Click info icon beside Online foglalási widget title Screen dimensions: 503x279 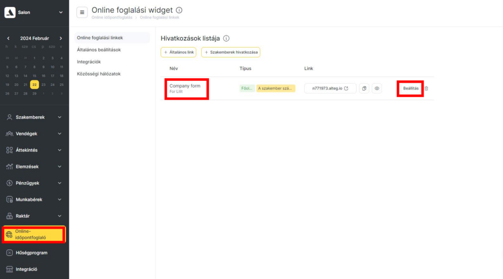click(x=179, y=10)
